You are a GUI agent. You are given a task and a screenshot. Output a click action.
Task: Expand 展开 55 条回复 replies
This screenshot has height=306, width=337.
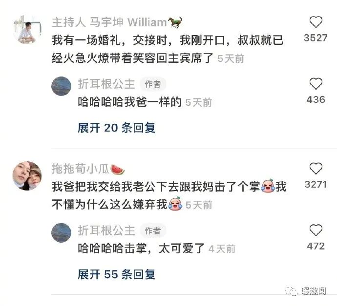pos(116,274)
